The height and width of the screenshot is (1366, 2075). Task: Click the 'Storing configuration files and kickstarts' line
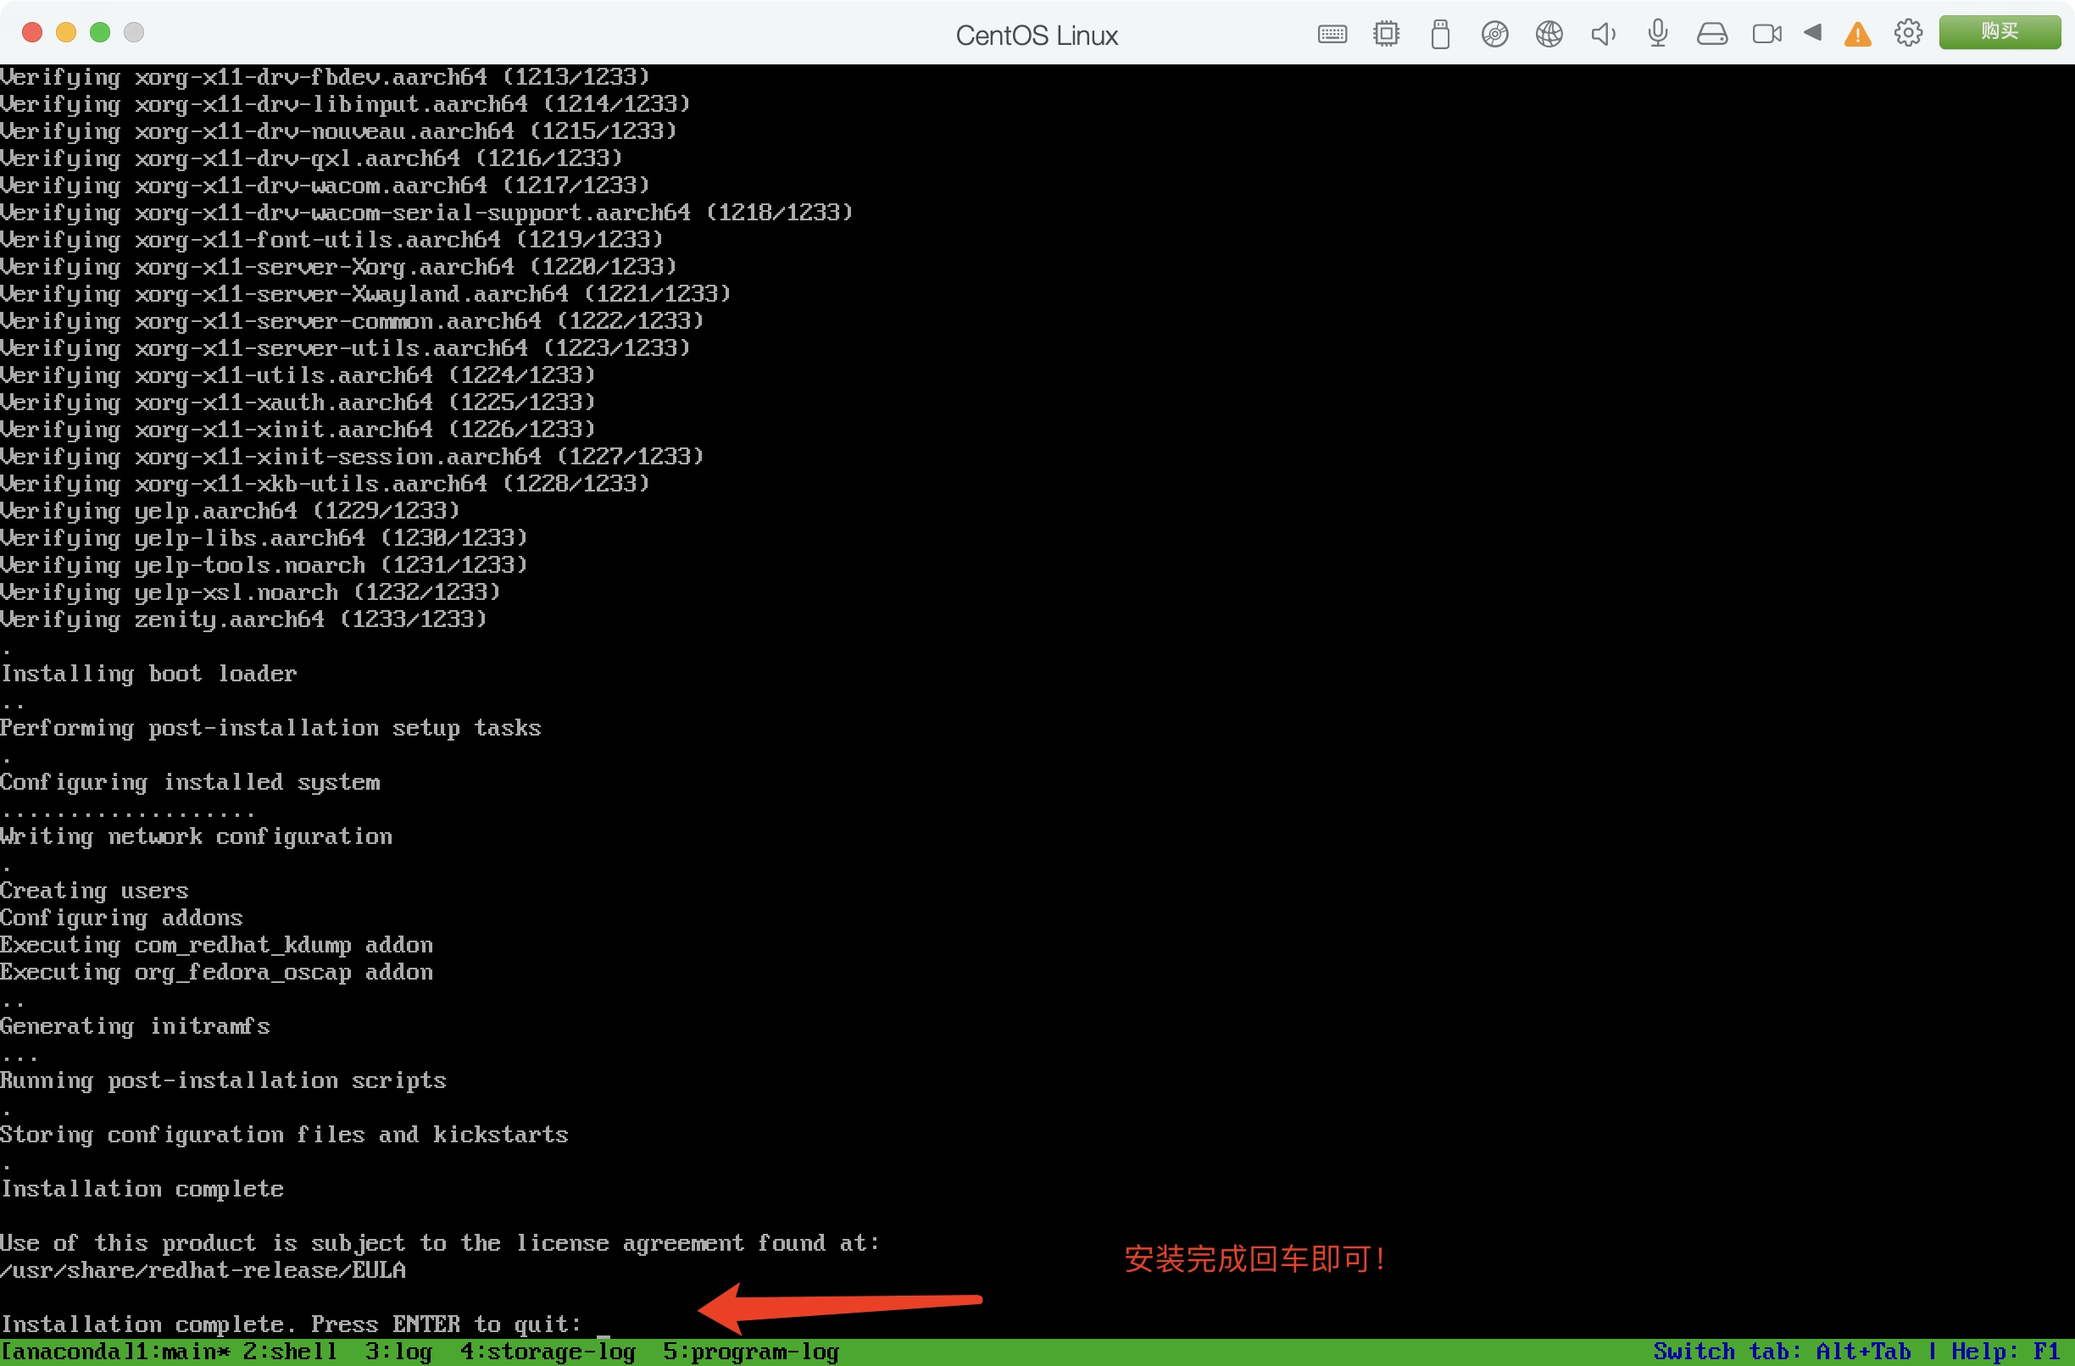click(284, 1134)
